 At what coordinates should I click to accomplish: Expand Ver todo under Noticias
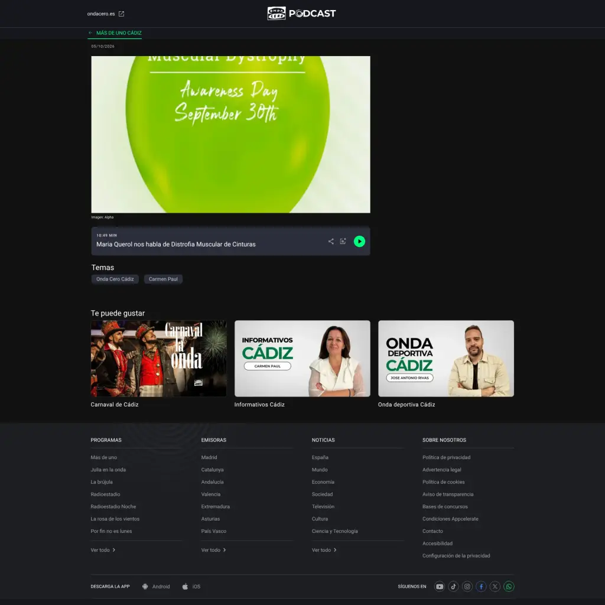(324, 550)
